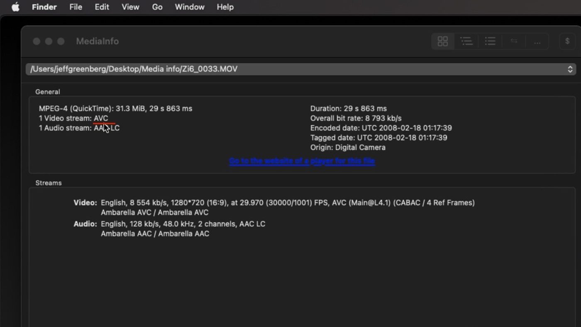
Task: Select the bulleted text view icon
Action: pyautogui.click(x=490, y=41)
